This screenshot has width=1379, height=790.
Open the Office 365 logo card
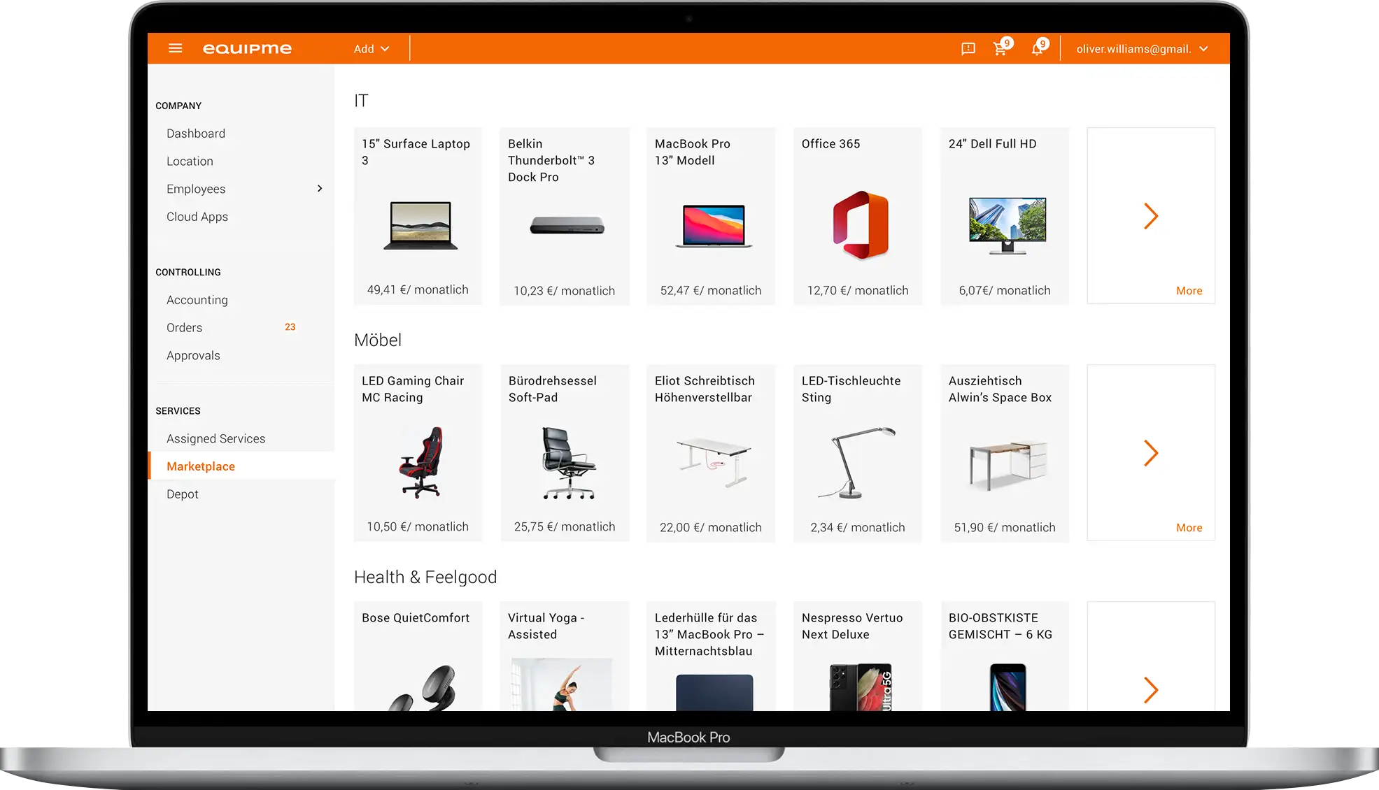[x=861, y=225]
